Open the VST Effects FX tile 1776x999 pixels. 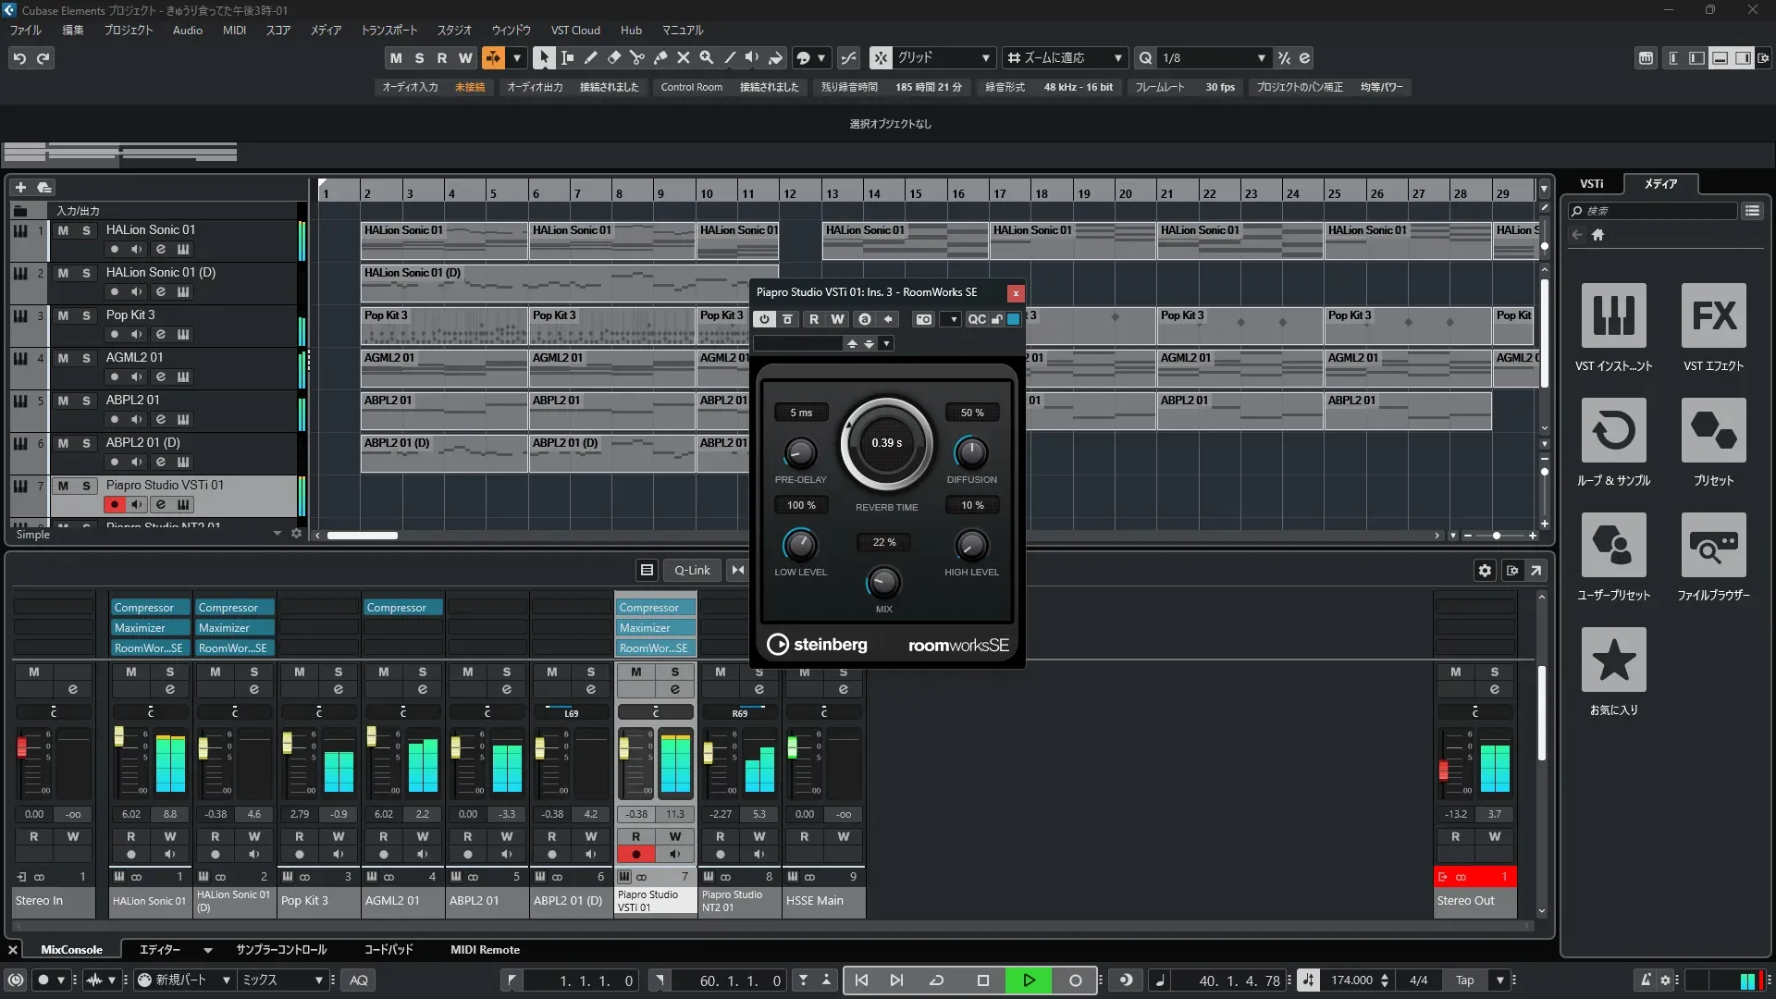click(x=1713, y=316)
